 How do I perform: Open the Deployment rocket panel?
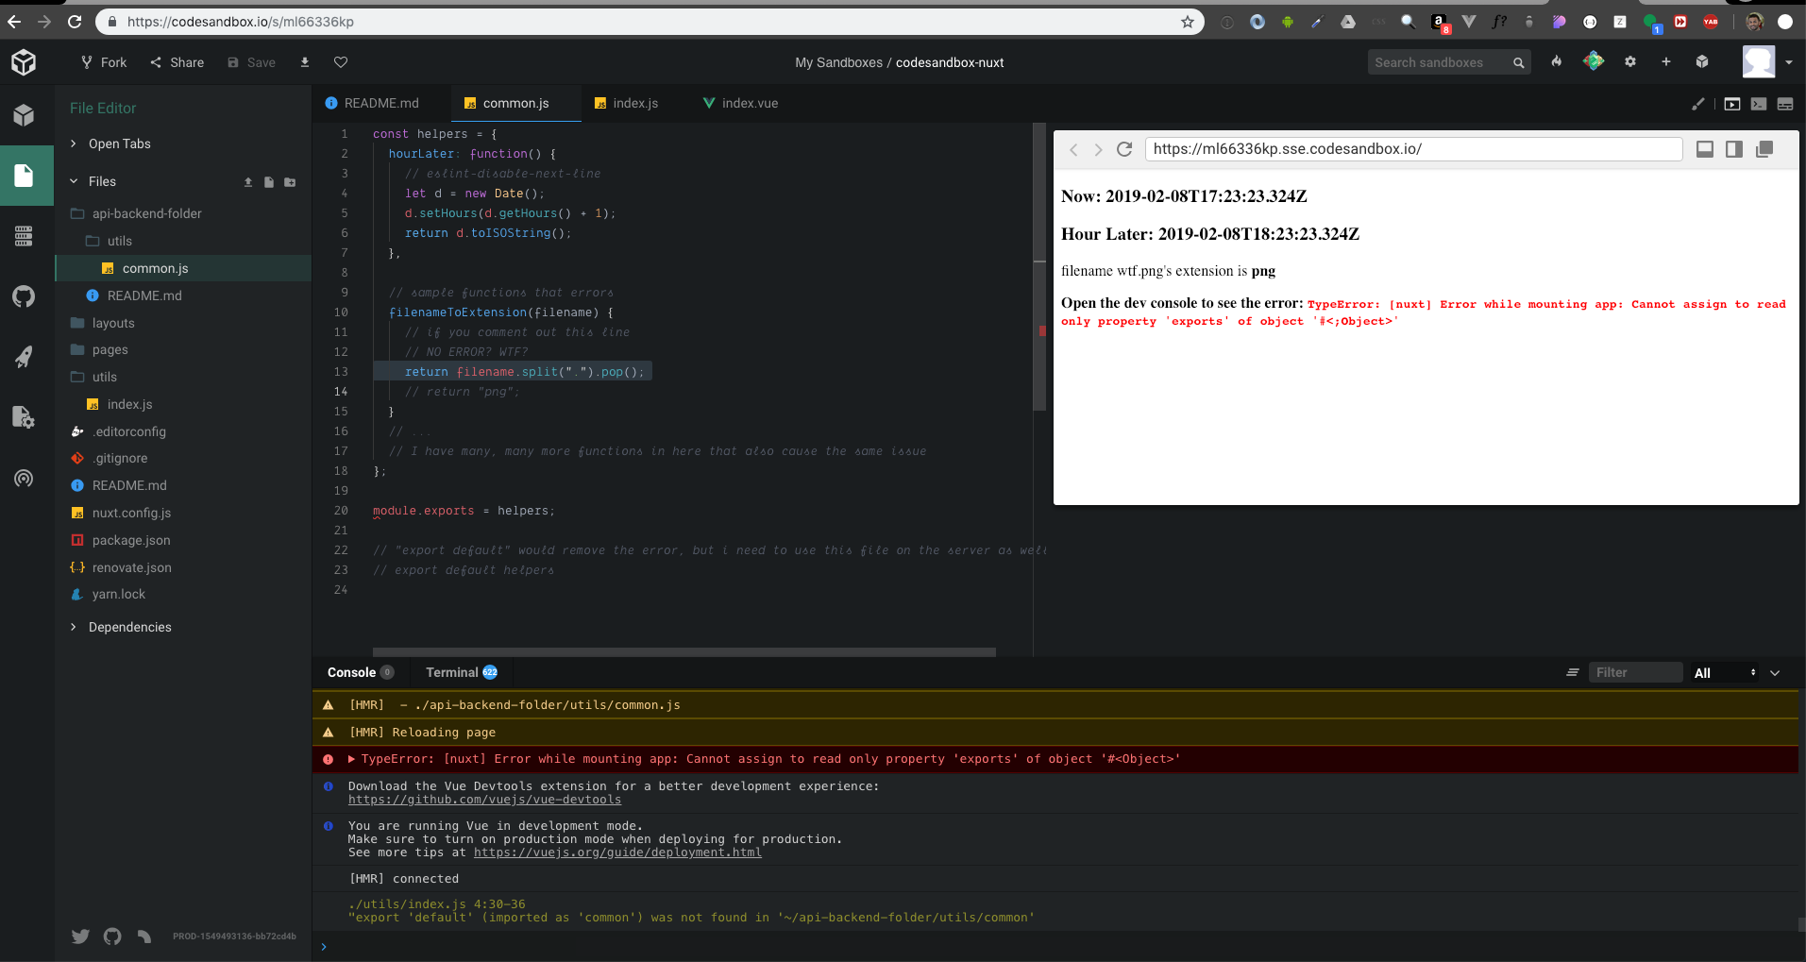click(24, 357)
